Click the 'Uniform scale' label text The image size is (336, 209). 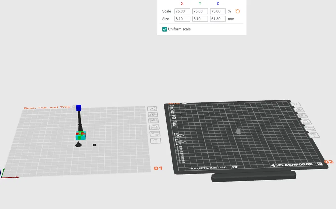click(179, 29)
